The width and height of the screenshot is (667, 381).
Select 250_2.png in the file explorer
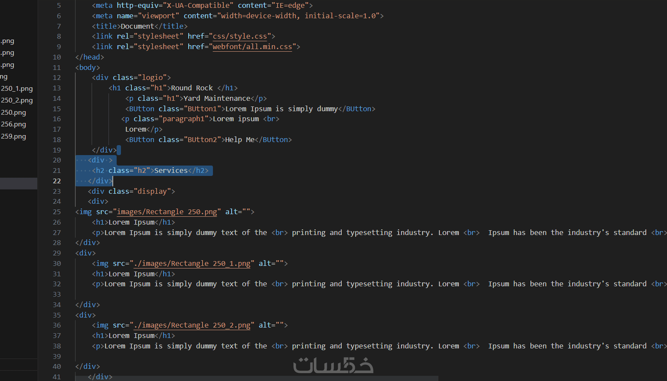click(x=16, y=100)
